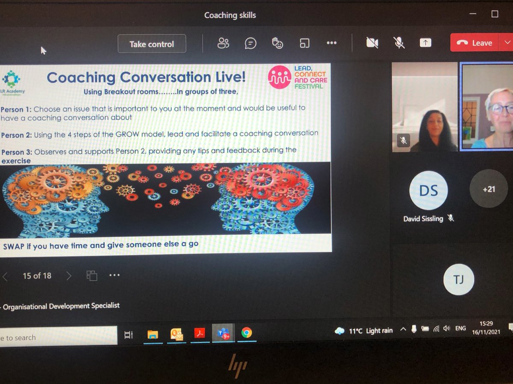The height and width of the screenshot is (384, 513).
Task: Open Google Chrome from the taskbar
Action: (247, 333)
